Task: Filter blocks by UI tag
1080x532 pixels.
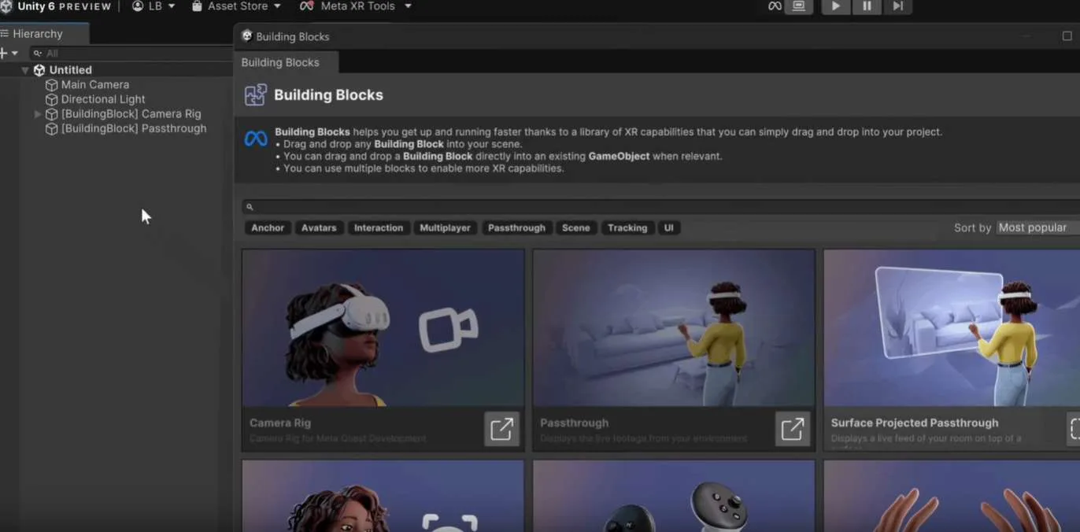Action: (x=669, y=228)
